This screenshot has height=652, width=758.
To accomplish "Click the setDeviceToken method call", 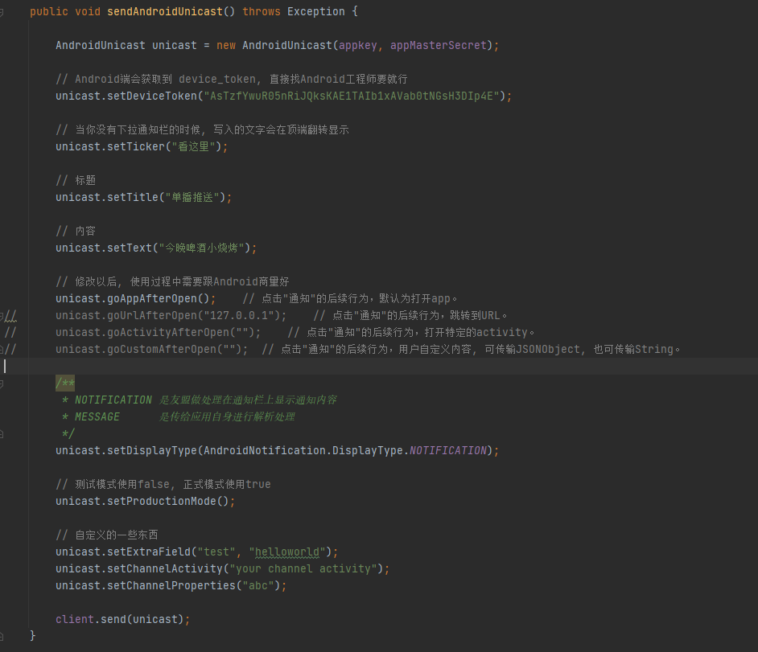I will click(x=152, y=96).
